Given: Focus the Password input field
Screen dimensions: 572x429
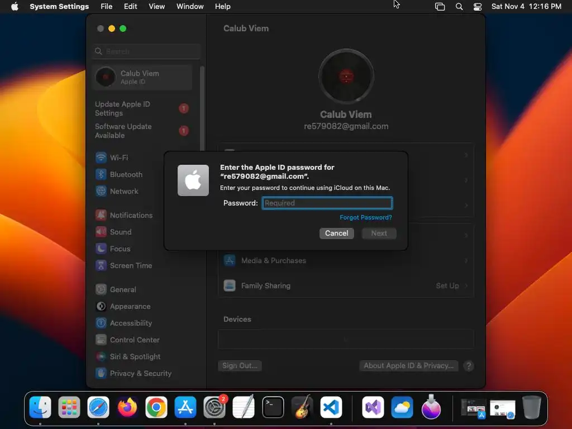Looking at the screenshot, I should tap(327, 203).
